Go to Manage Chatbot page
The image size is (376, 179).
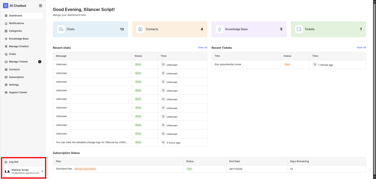(x=19, y=46)
